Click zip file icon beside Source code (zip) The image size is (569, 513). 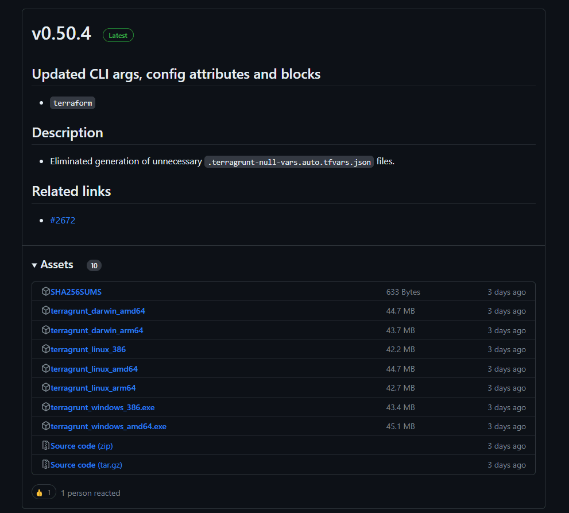(46, 446)
